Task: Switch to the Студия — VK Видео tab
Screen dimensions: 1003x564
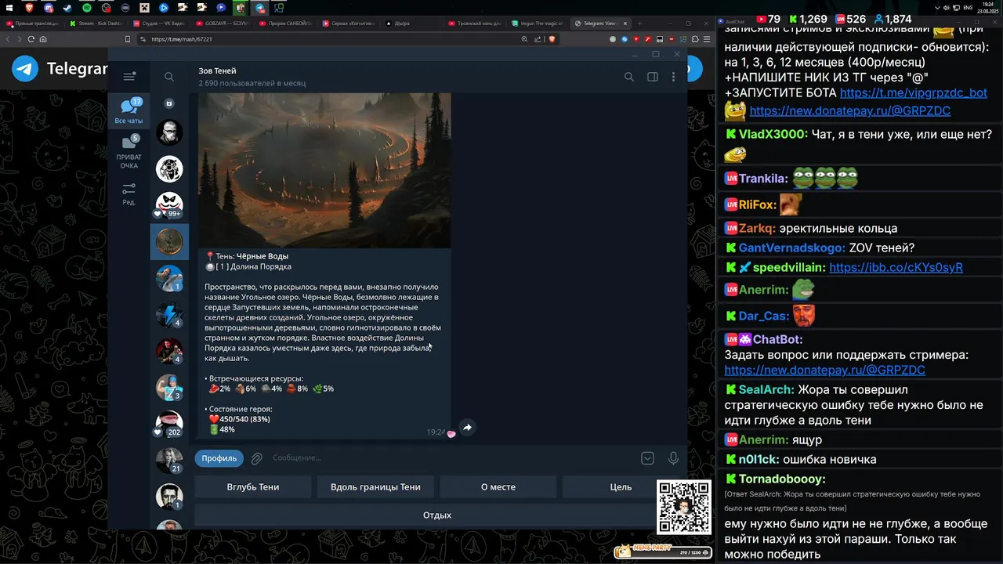Action: (x=161, y=23)
